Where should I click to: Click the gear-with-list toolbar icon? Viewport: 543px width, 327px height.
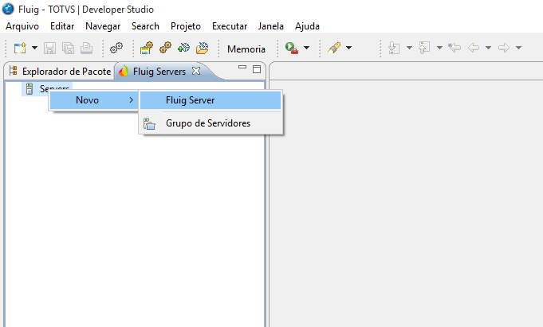click(147, 48)
